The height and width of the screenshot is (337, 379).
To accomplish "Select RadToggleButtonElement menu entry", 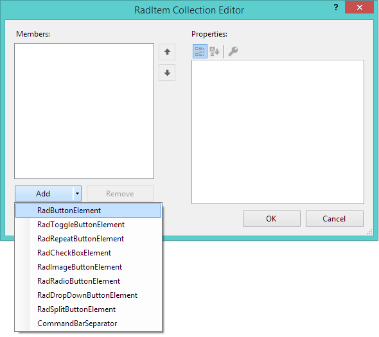I will (x=88, y=225).
